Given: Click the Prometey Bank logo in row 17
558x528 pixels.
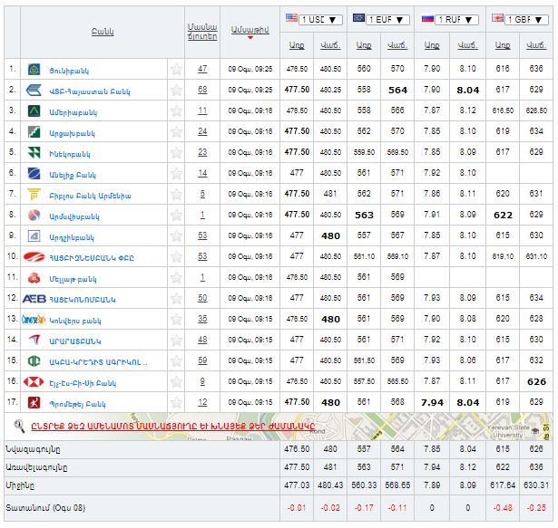Looking at the screenshot, I should (x=34, y=402).
